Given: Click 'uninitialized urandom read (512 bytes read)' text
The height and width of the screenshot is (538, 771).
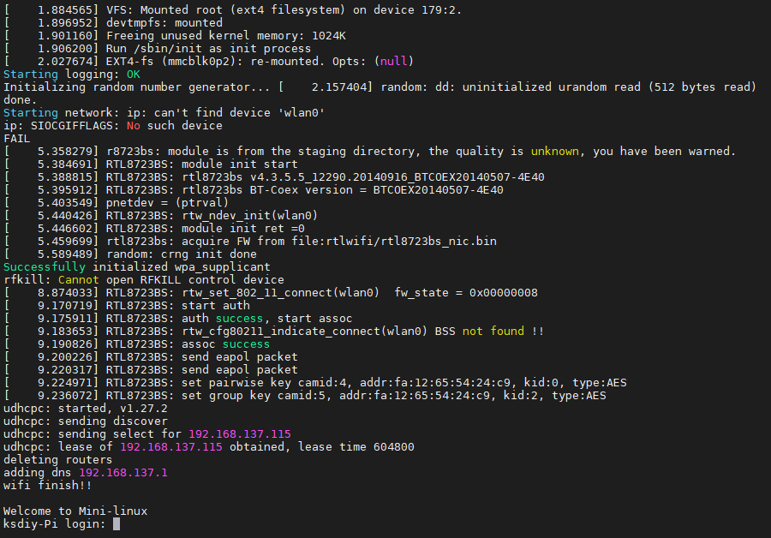Looking at the screenshot, I should [x=609, y=87].
